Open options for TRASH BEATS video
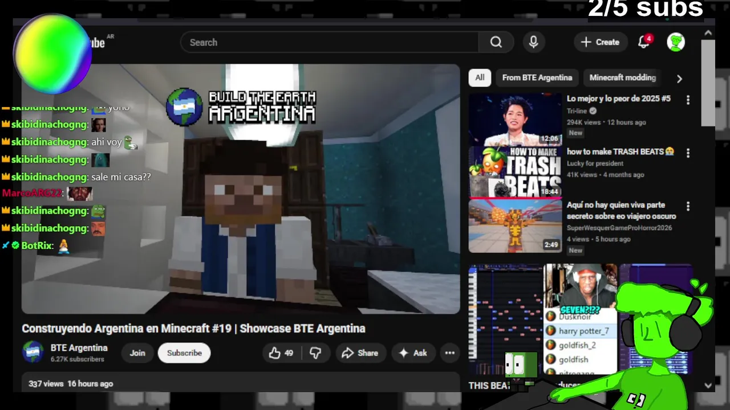Image resolution: width=730 pixels, height=410 pixels. pyautogui.click(x=688, y=153)
